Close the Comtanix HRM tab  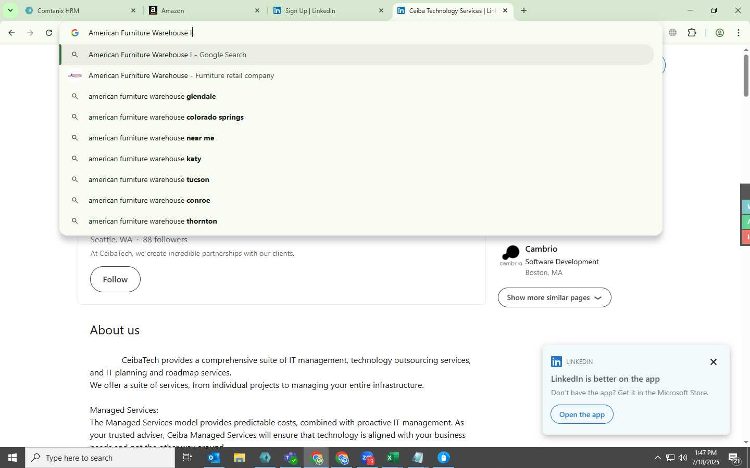(x=133, y=10)
